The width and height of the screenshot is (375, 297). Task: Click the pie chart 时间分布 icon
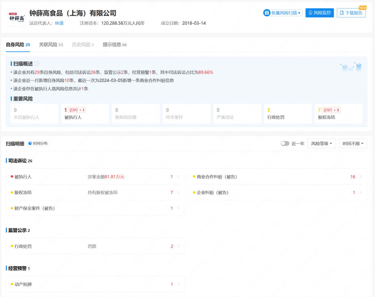30,143
